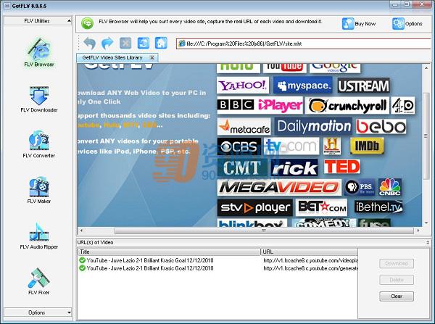The image size is (435, 324).
Task: Select second YouTube Juve Lazio generate row
Action: pos(218,268)
